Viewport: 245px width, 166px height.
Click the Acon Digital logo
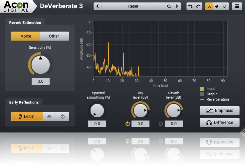tap(17, 6)
